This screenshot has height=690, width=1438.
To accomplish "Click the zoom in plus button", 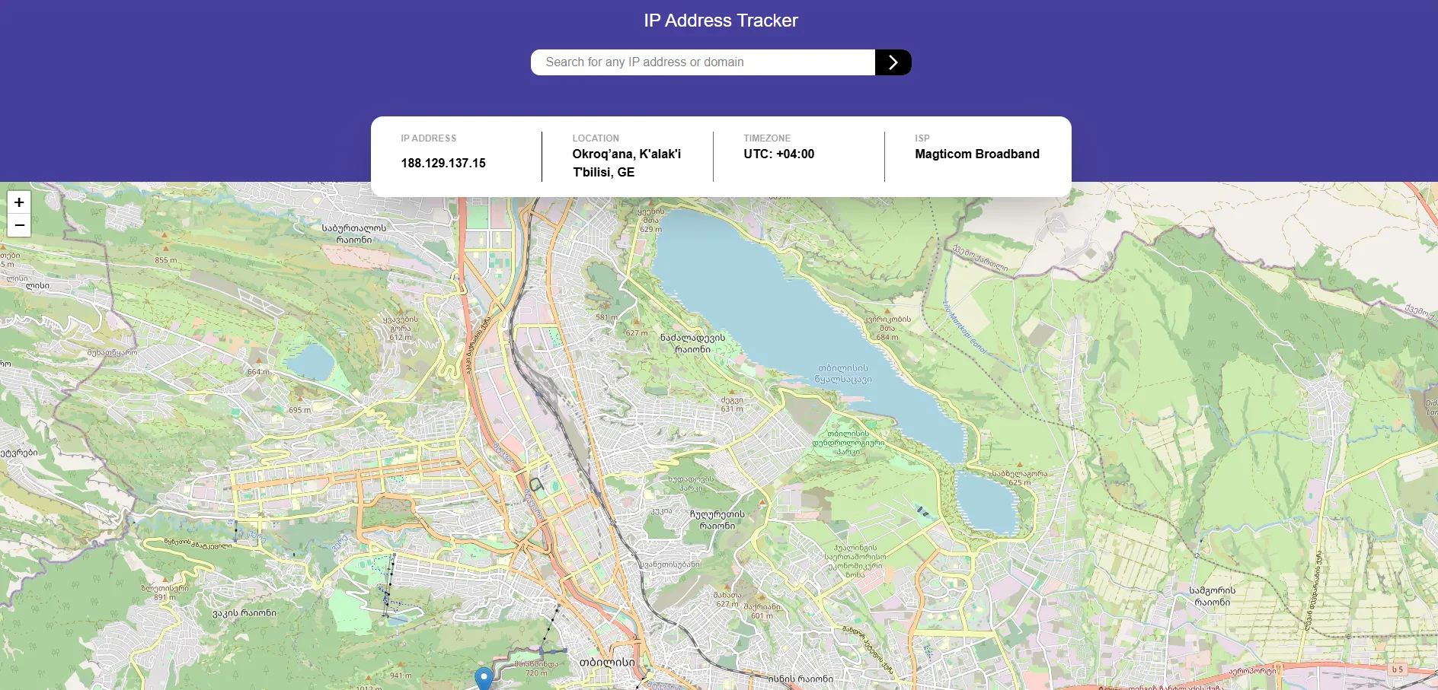I will 19,202.
